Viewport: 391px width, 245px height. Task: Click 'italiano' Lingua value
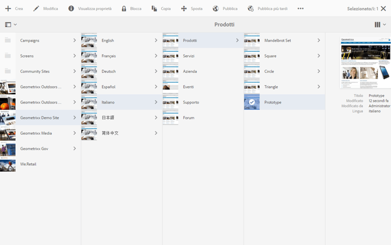tap(374, 111)
